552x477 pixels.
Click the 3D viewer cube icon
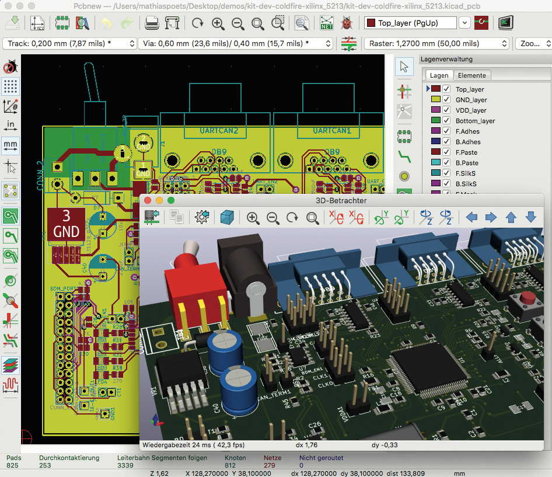[226, 217]
